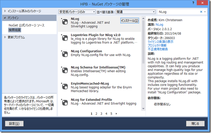This screenshot has width=211, height=133.
Task: Click the date 2013/04/08
Action: (x=173, y=33)
